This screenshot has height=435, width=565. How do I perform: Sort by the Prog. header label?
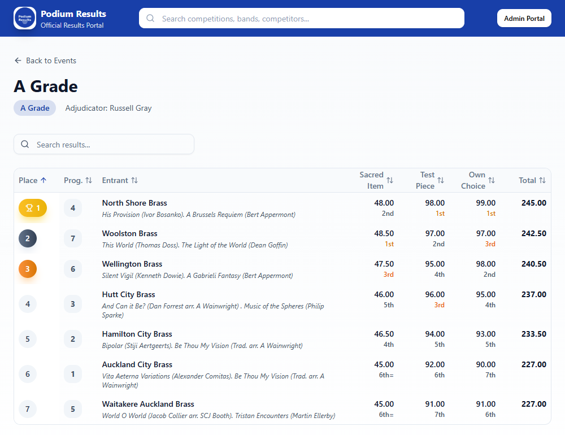pyautogui.click(x=73, y=180)
